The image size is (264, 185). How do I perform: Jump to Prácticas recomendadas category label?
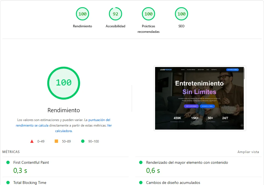pos(148,29)
